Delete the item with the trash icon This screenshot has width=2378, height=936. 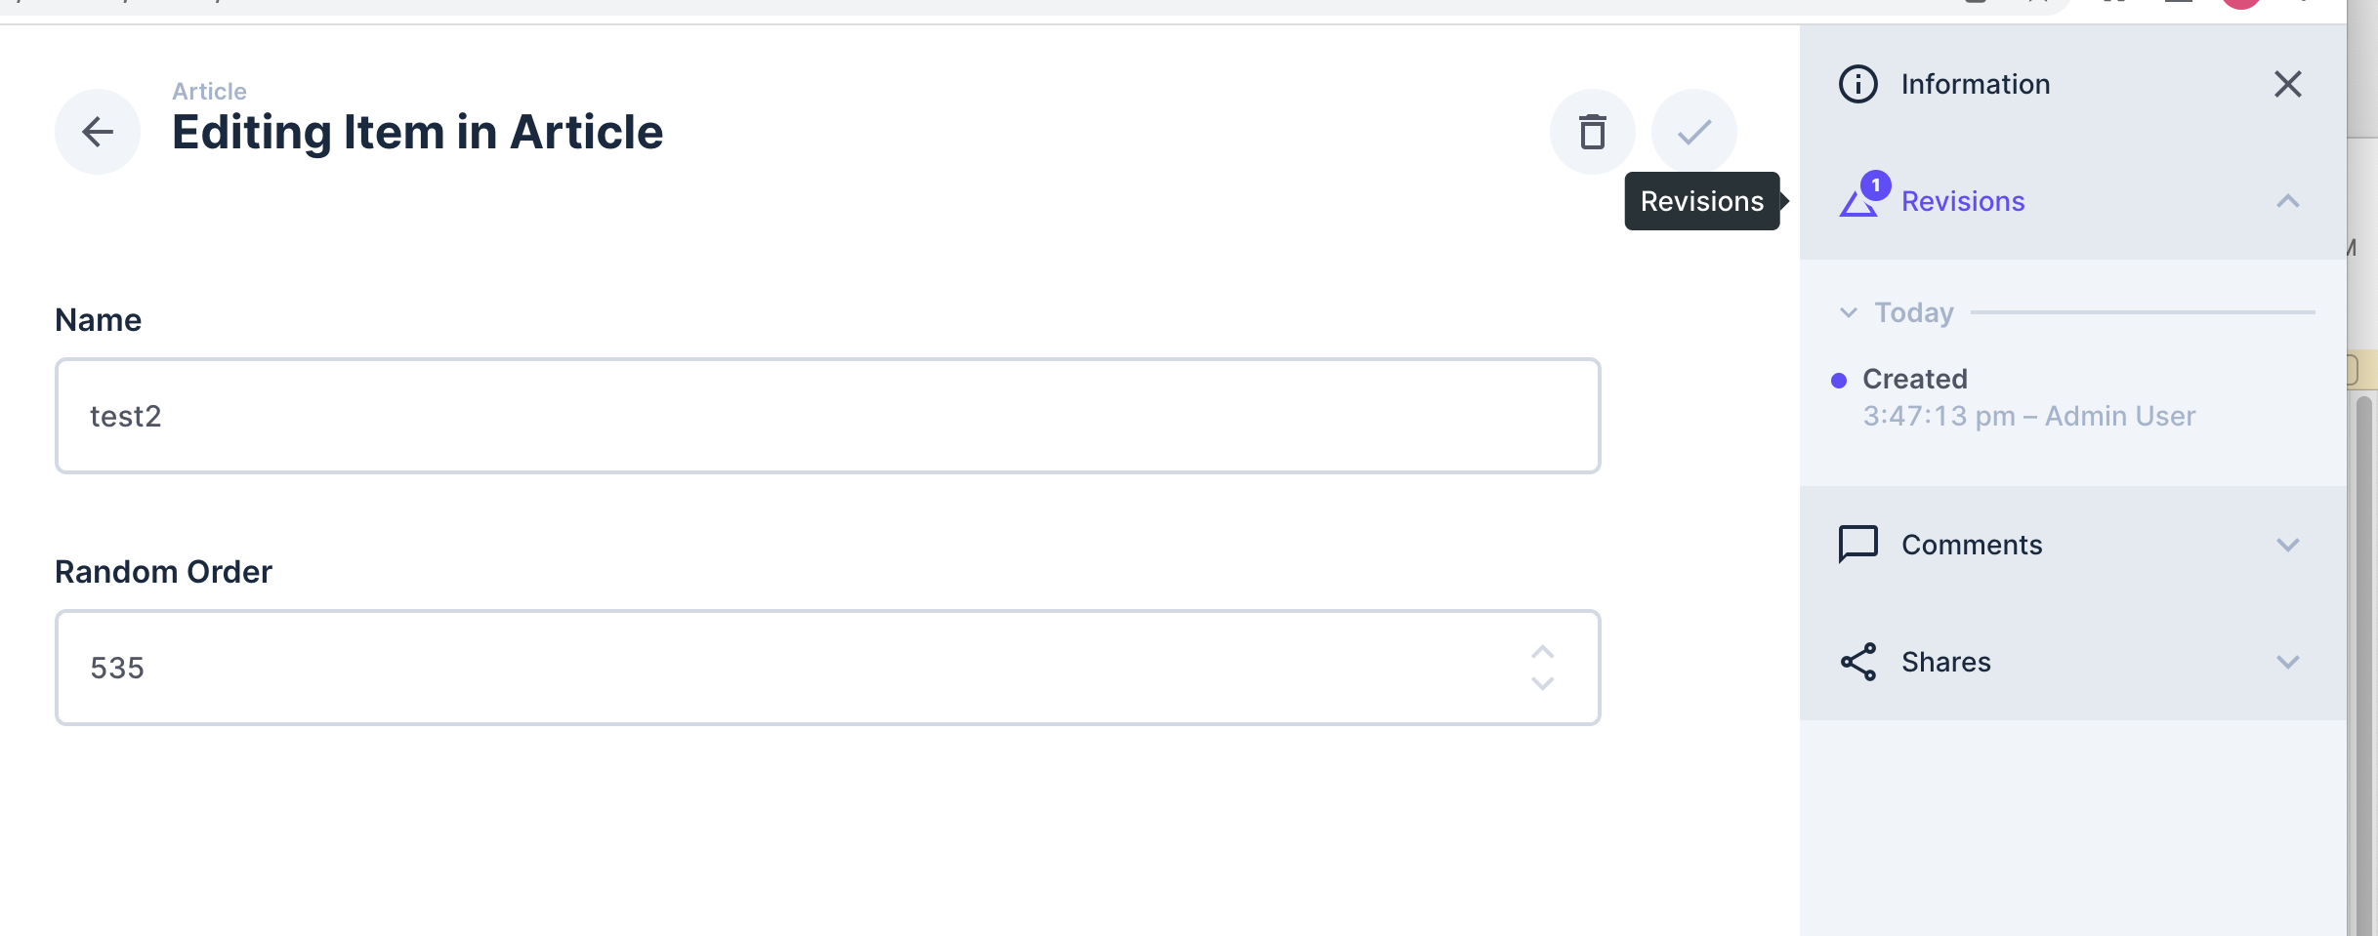click(1592, 132)
